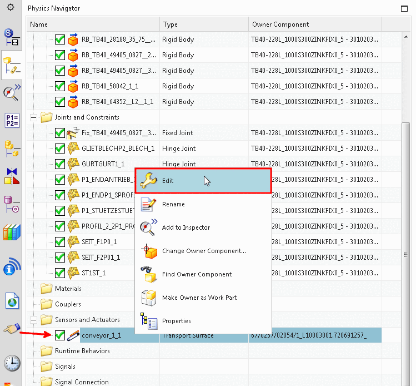This screenshot has height=386, width=416.
Task: Open the Runtime Inspector sidebar icon
Action: click(x=12, y=93)
